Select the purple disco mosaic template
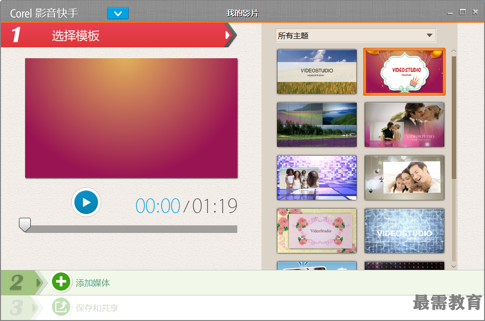 tap(317, 178)
